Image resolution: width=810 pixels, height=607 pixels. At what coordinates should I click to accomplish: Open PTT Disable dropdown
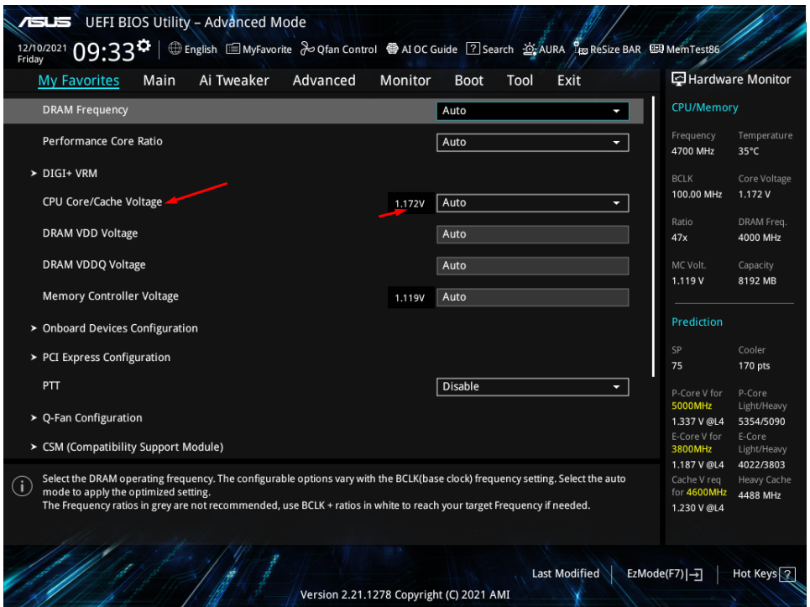(x=533, y=387)
